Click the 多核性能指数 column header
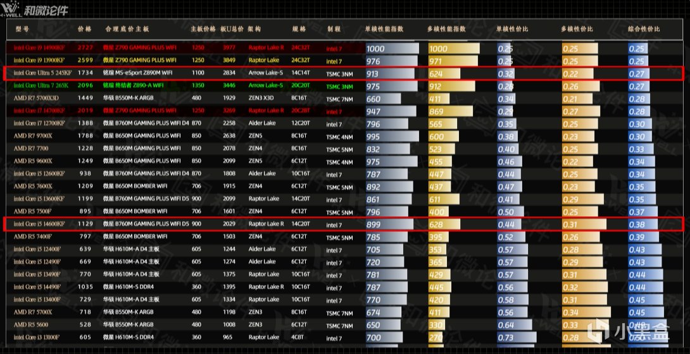Viewport: 690px width, 354px height. [446, 29]
